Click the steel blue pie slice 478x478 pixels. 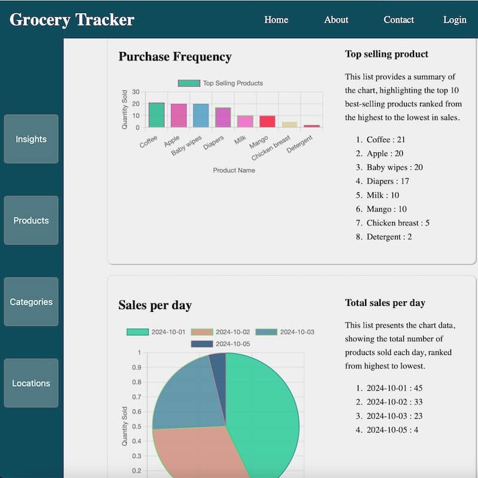189,396
